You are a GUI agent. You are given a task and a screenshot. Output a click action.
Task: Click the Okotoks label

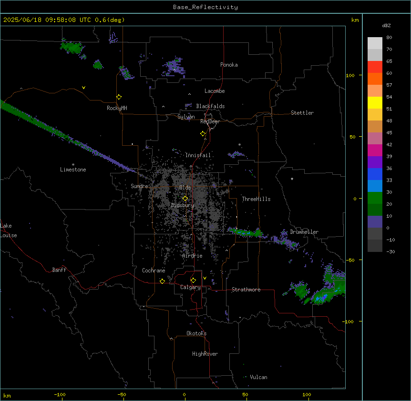196,333
